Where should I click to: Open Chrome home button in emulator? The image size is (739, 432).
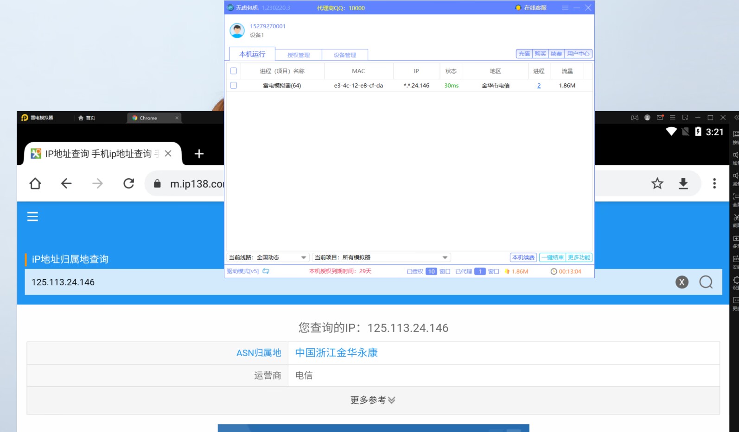(35, 184)
